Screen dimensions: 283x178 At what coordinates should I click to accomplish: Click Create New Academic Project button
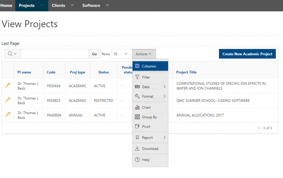247,54
